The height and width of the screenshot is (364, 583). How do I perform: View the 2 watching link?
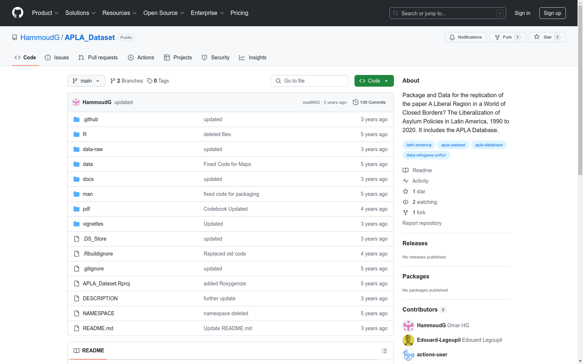point(420,202)
